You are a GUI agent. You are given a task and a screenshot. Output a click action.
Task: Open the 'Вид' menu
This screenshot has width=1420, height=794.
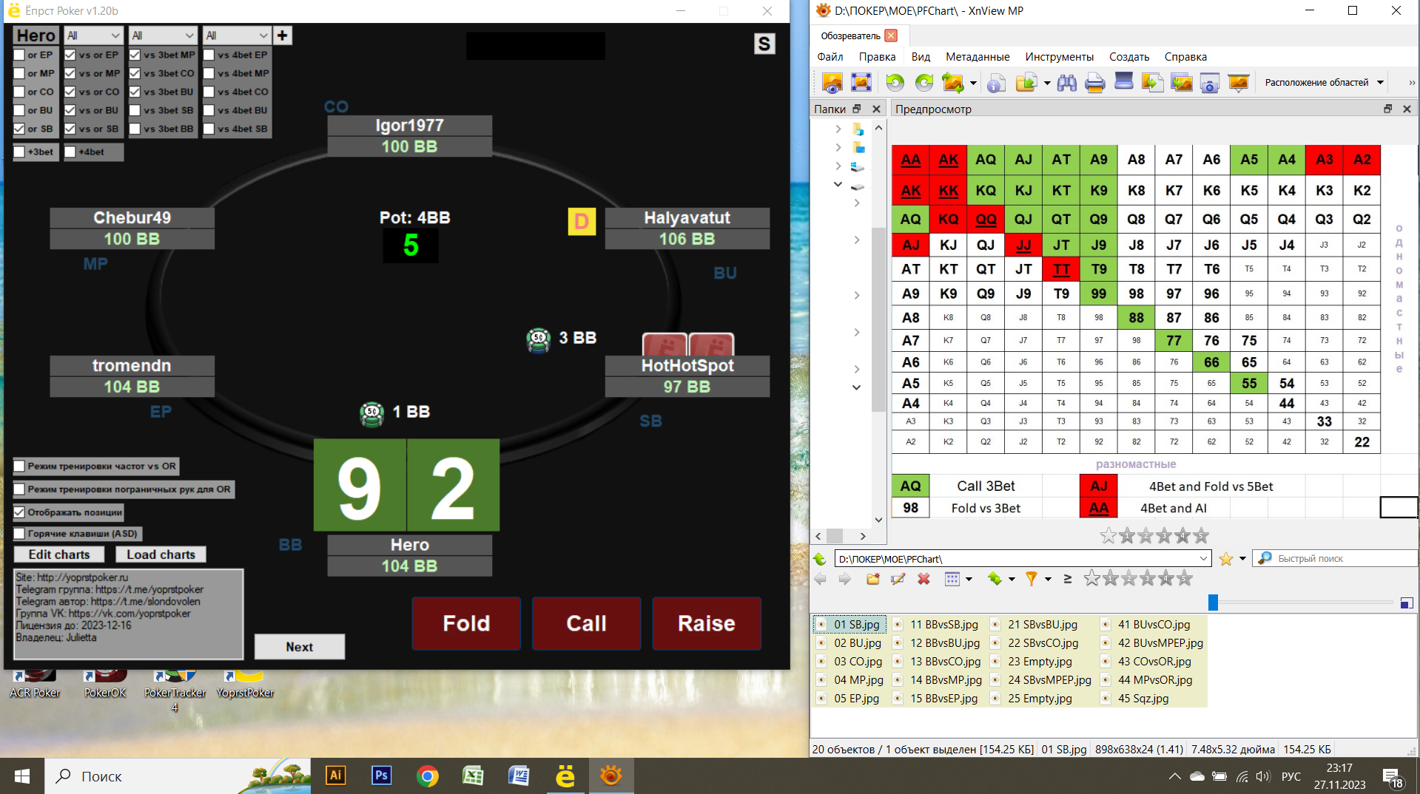coord(921,57)
